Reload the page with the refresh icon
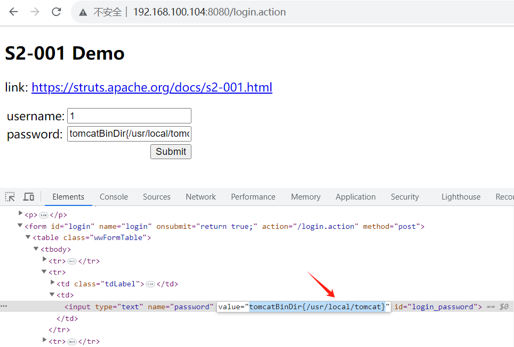Screen dimensions: 514x347 (57, 12)
